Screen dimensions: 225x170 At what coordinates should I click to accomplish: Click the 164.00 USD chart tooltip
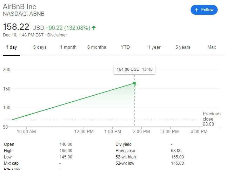[x=134, y=69]
